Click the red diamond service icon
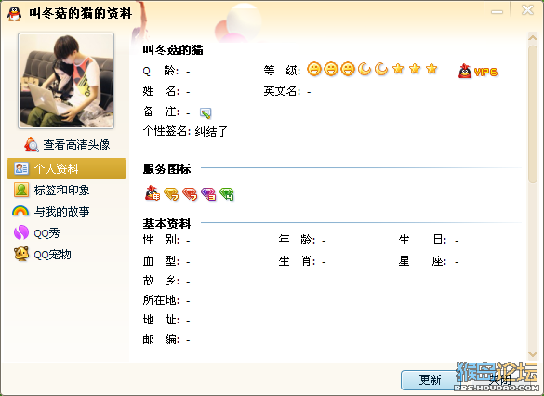Screen dimensions: 544x396 click(190, 194)
